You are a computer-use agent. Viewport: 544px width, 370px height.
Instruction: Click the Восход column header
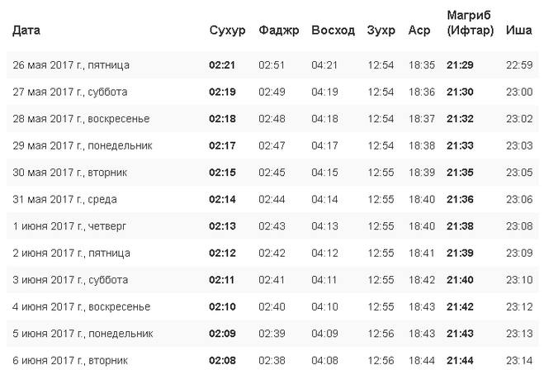333,31
